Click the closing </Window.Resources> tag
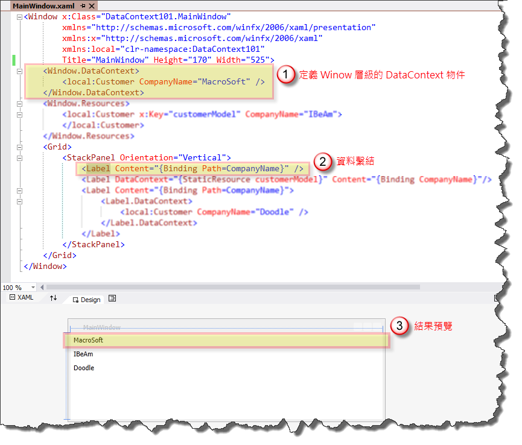Image resolution: width=522 pixels, height=445 pixels. click(x=89, y=136)
